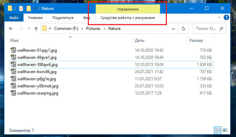The width and height of the screenshot is (236, 137).
Task: Switch to large thumbnails view button
Action: (x=225, y=130)
